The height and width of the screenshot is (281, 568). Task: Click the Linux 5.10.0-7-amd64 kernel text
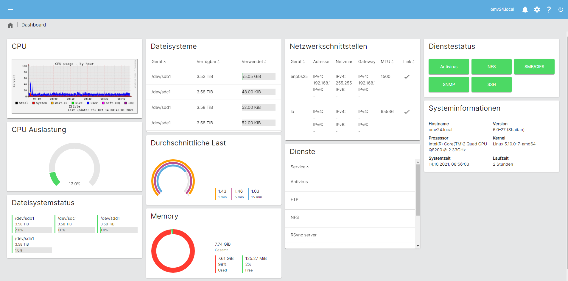point(514,144)
